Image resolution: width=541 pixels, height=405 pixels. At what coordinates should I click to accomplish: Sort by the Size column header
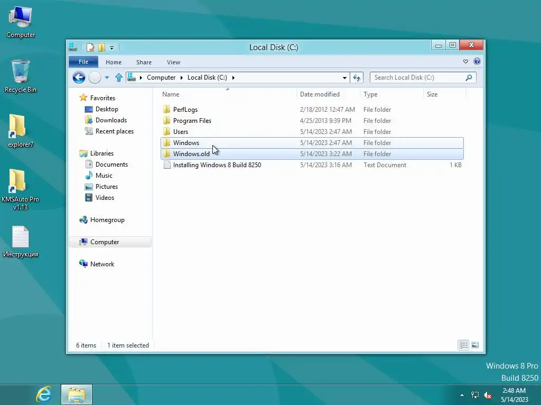432,94
